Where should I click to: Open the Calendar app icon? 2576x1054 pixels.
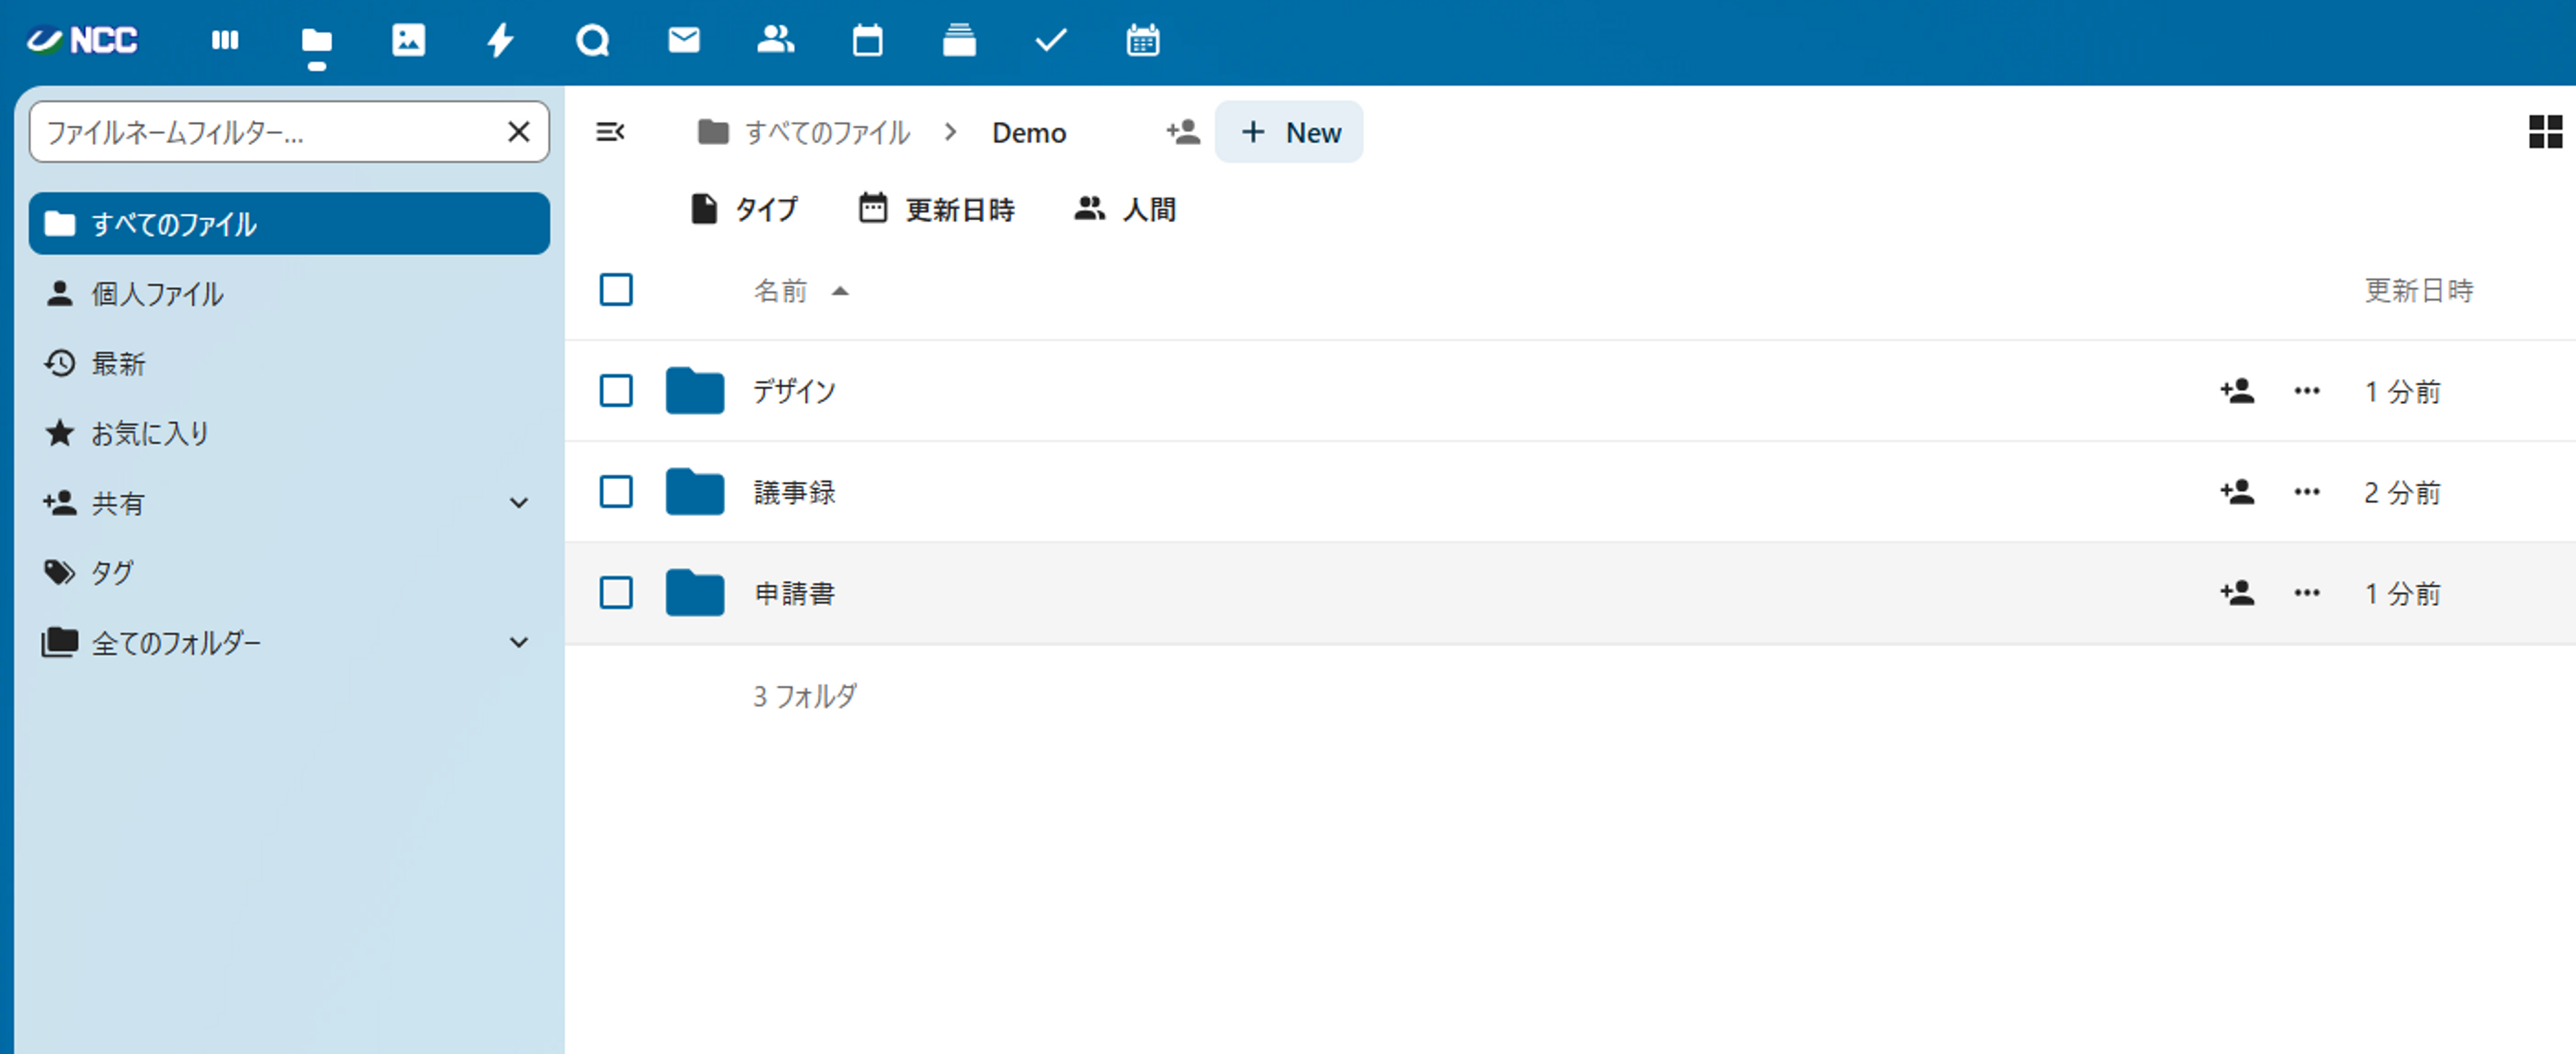point(867,40)
